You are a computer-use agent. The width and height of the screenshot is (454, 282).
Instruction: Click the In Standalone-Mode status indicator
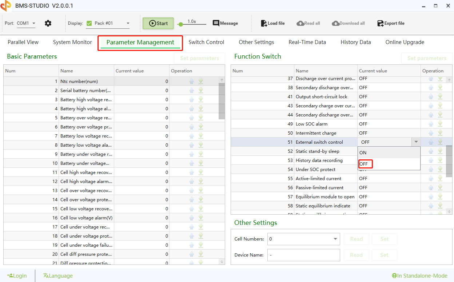[419, 276]
